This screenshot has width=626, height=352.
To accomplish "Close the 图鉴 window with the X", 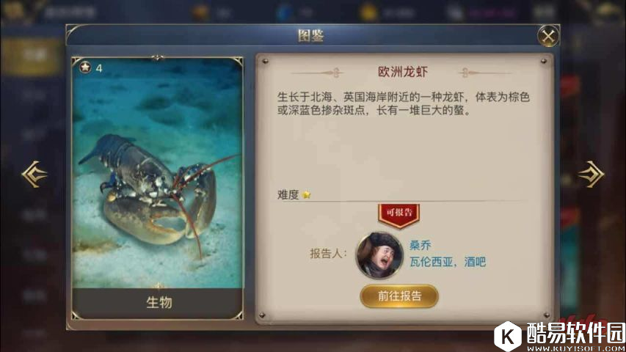I will coord(548,37).
